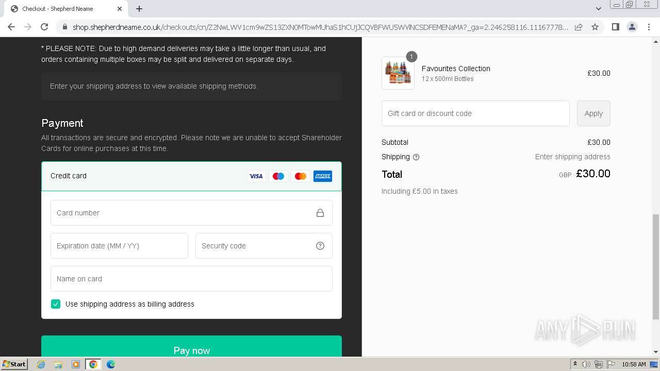Show hidden system tray icons
Screen dimensions: 660x371
pyautogui.click(x=575, y=364)
